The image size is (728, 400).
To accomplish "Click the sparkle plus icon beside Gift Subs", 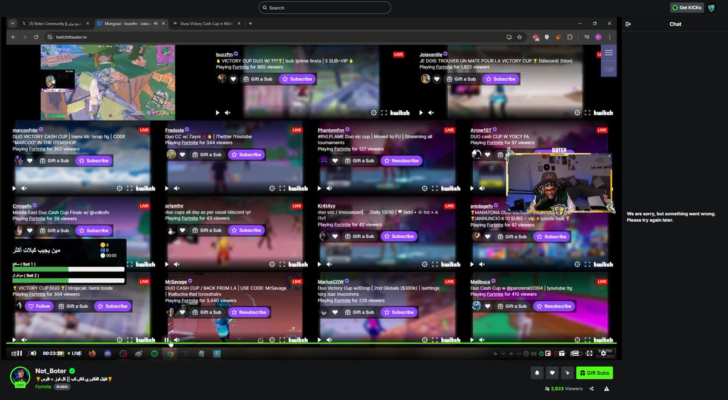I will coord(567,373).
